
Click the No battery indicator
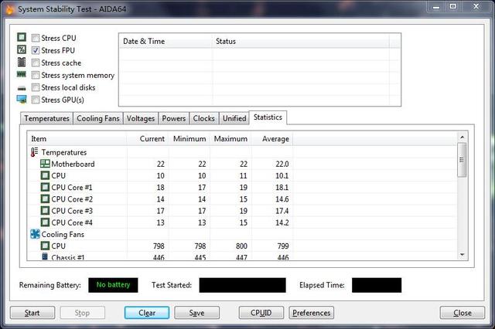113,285
